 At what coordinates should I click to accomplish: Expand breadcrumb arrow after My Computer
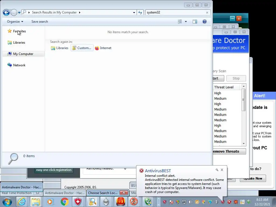pyautogui.click(x=80, y=12)
